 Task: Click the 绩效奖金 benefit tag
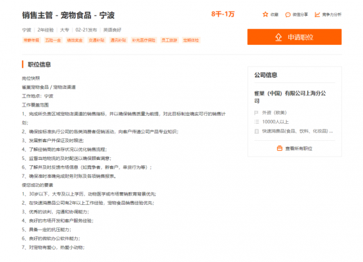(x=75, y=40)
